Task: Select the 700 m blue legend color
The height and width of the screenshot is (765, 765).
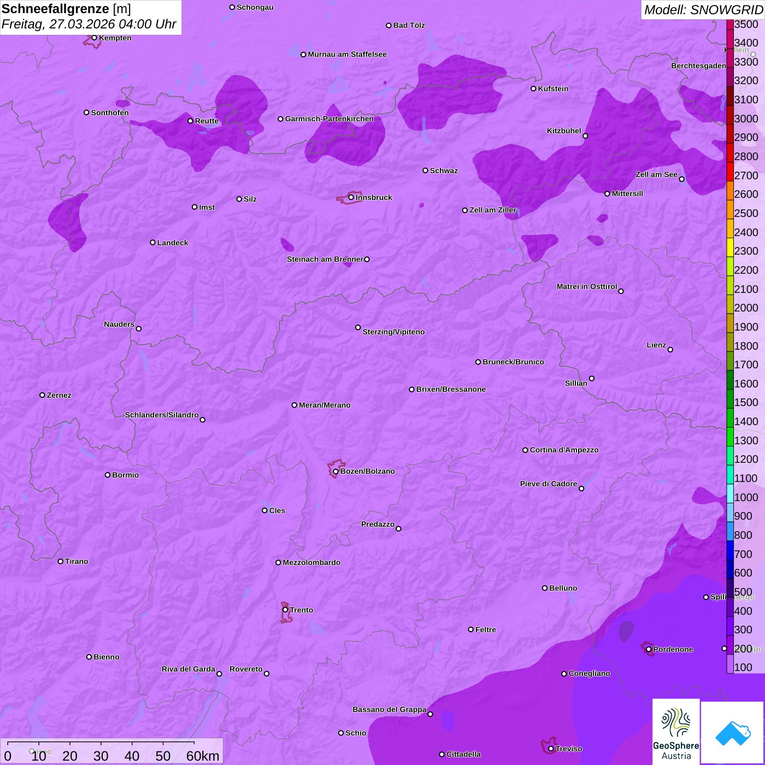Action: click(x=730, y=550)
